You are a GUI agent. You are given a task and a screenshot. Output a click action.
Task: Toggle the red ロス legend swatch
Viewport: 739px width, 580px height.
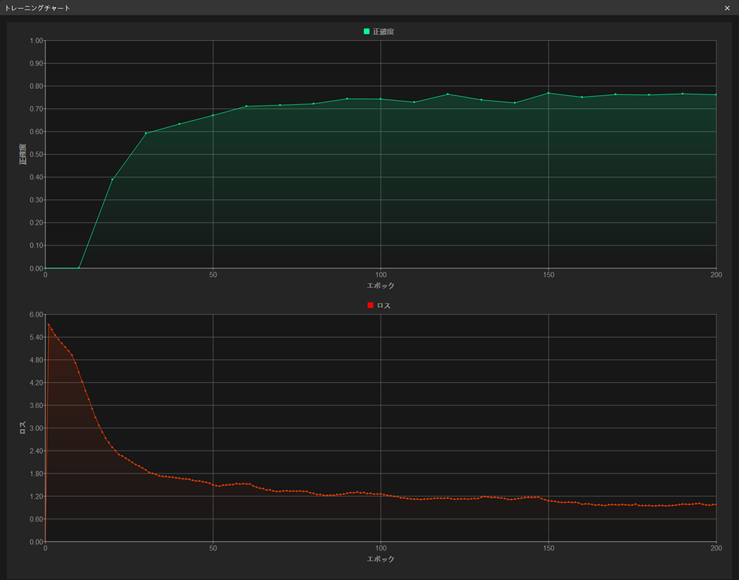pyautogui.click(x=370, y=305)
